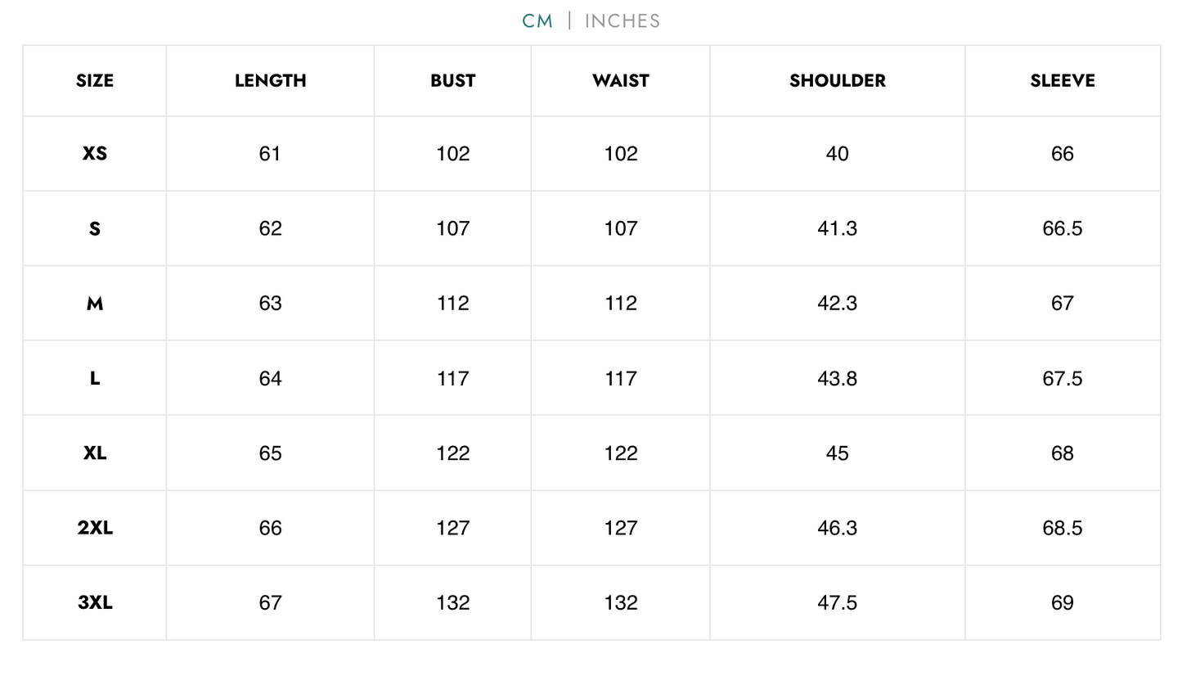
Task: Select the S size row label
Action: [x=95, y=228]
